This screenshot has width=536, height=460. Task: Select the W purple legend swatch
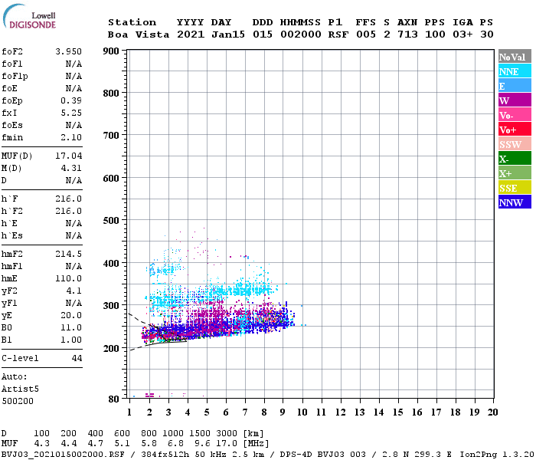tap(515, 100)
